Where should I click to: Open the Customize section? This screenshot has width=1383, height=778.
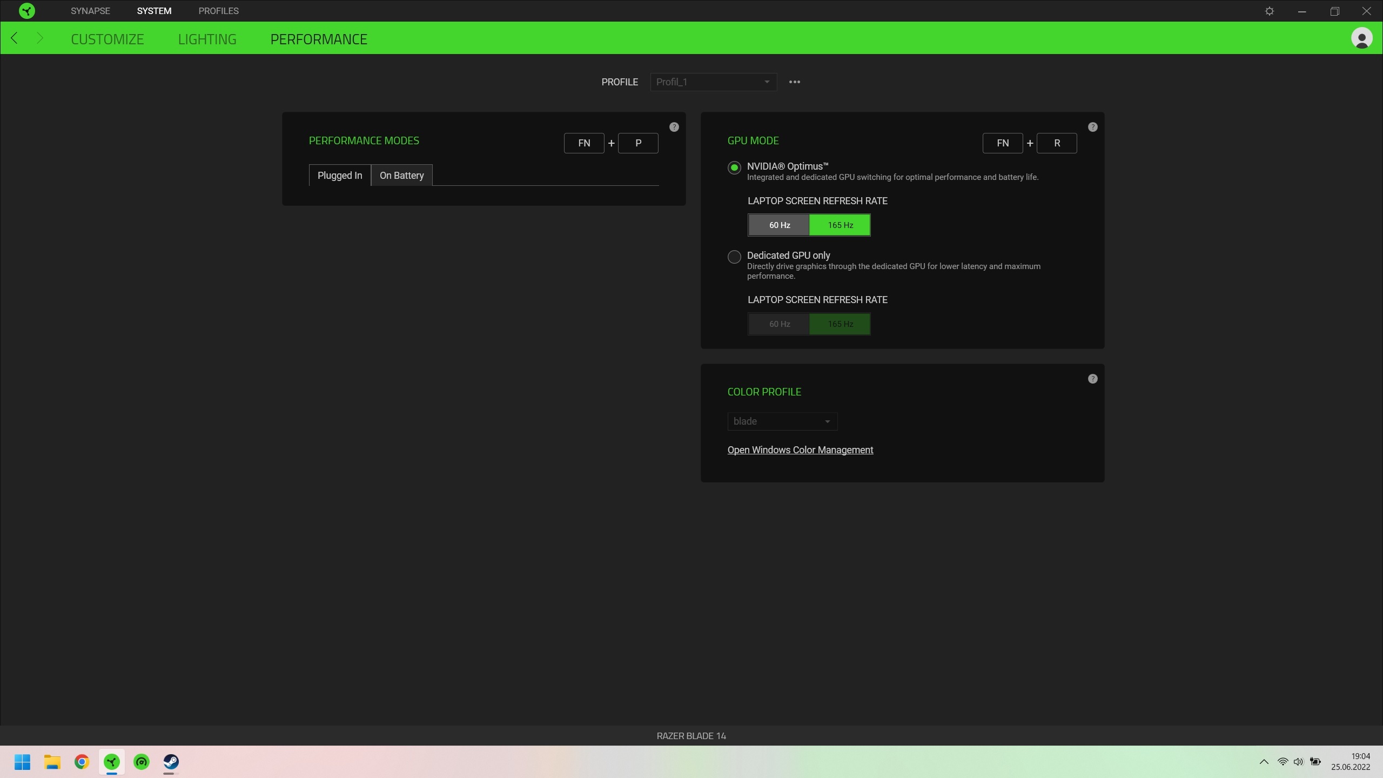pyautogui.click(x=107, y=39)
